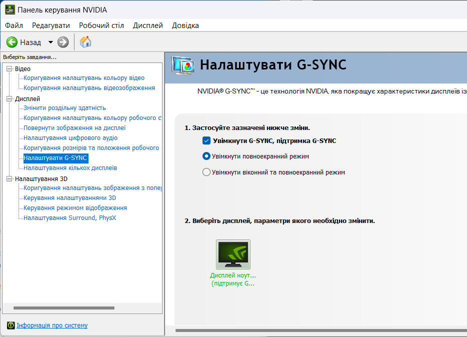
Task: Collapse the Налаштування 3D tree section
Action: [x=9, y=179]
